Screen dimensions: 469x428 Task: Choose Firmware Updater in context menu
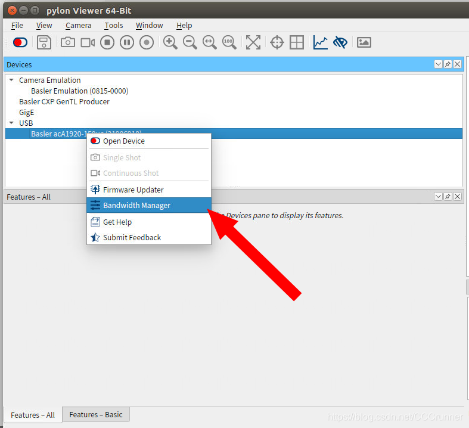(x=148, y=190)
